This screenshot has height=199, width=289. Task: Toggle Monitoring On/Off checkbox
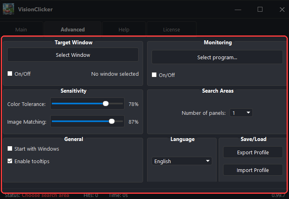point(154,75)
